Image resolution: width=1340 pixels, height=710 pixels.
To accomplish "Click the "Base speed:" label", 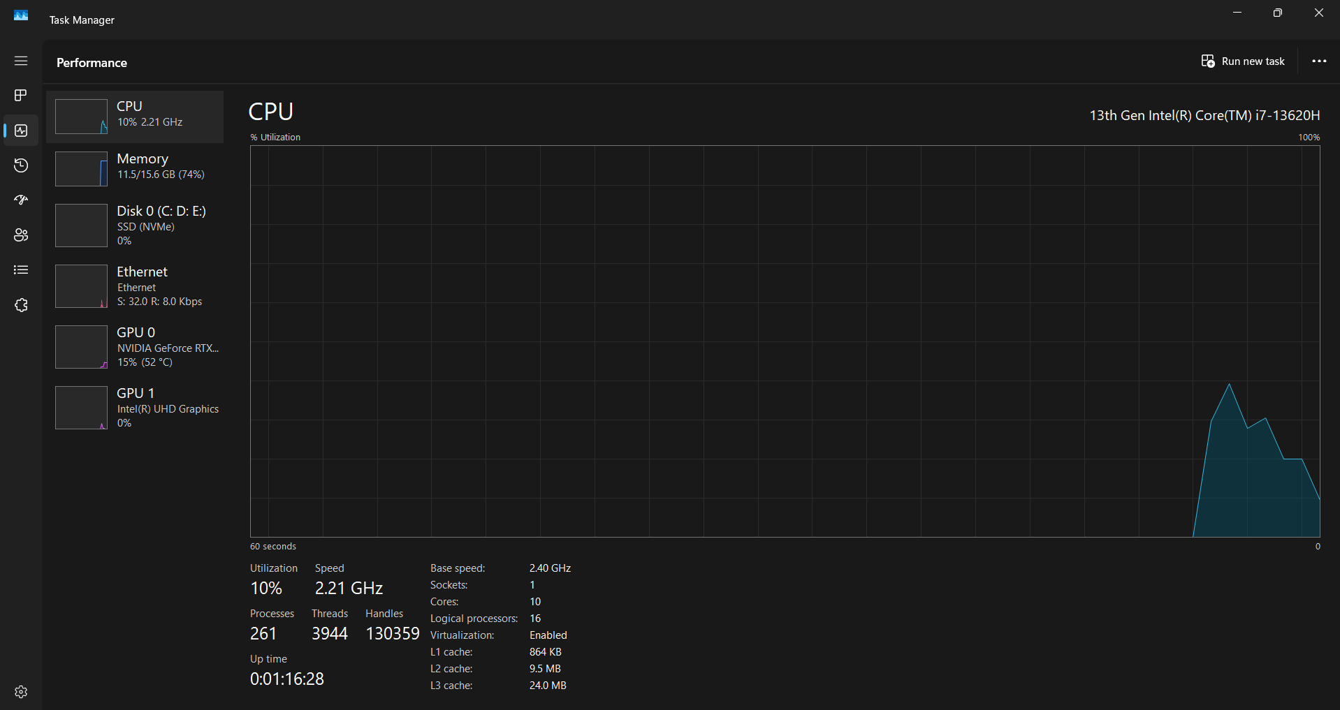I will point(458,568).
